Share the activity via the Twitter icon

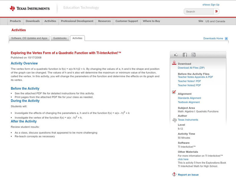click(x=193, y=55)
